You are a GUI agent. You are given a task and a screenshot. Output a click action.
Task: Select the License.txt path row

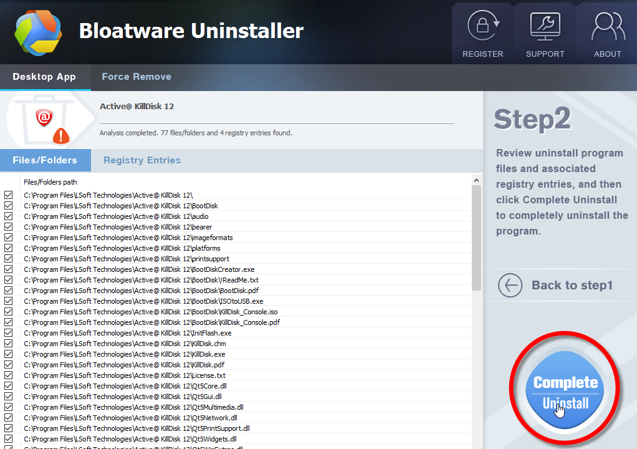(x=125, y=375)
